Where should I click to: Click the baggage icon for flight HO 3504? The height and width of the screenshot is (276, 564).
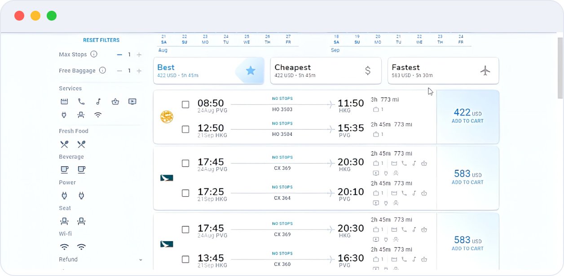(x=376, y=134)
